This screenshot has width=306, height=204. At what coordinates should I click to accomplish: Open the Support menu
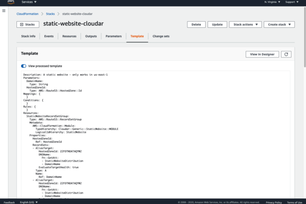pos(292,2)
